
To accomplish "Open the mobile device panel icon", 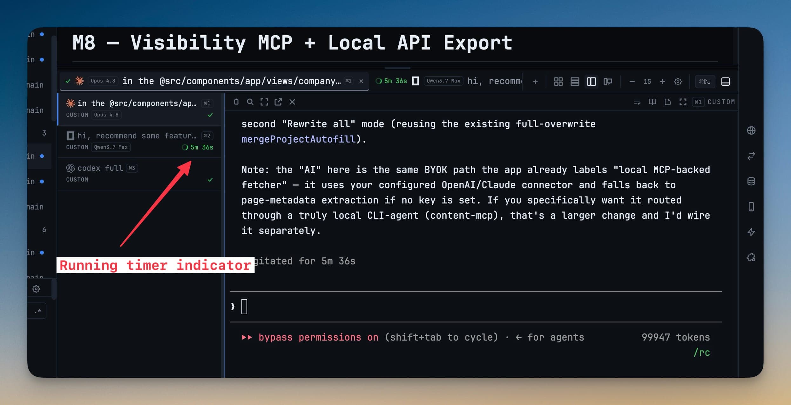I will (751, 207).
